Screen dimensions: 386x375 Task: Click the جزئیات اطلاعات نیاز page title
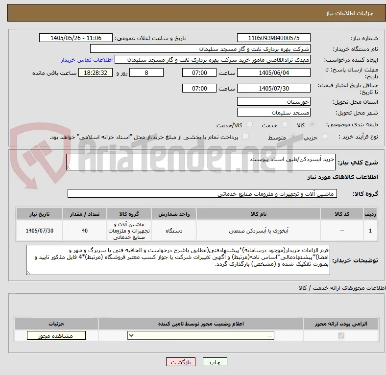click(x=350, y=13)
